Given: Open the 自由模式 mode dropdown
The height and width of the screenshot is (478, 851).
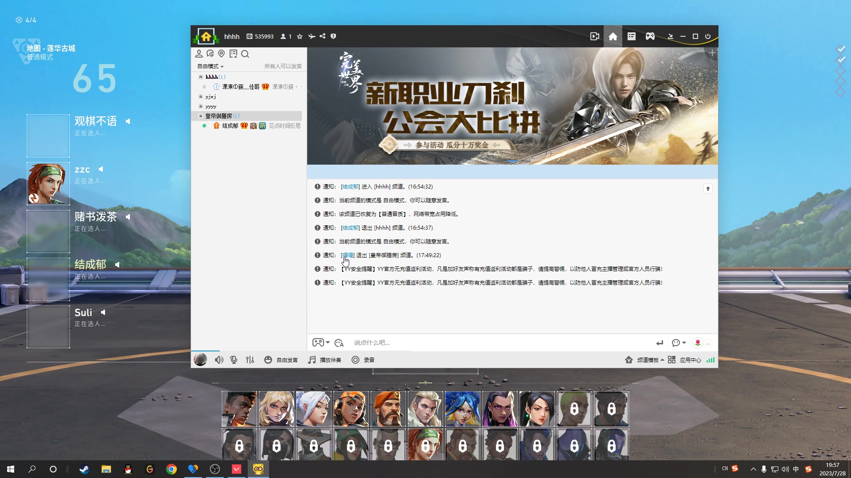Looking at the screenshot, I should pos(211,66).
